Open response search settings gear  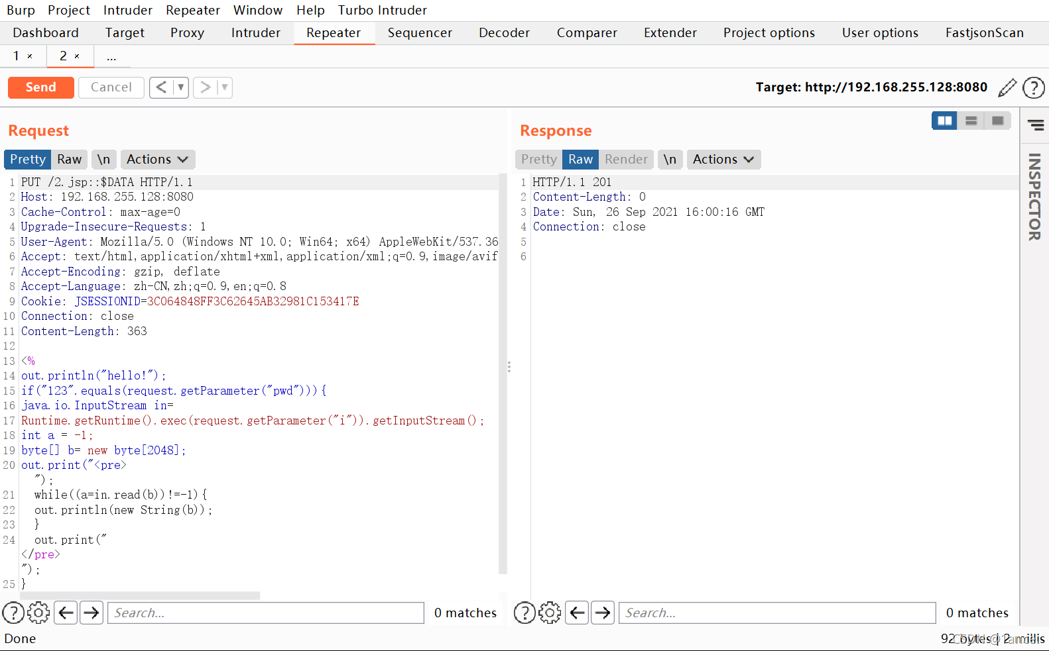pyautogui.click(x=550, y=613)
